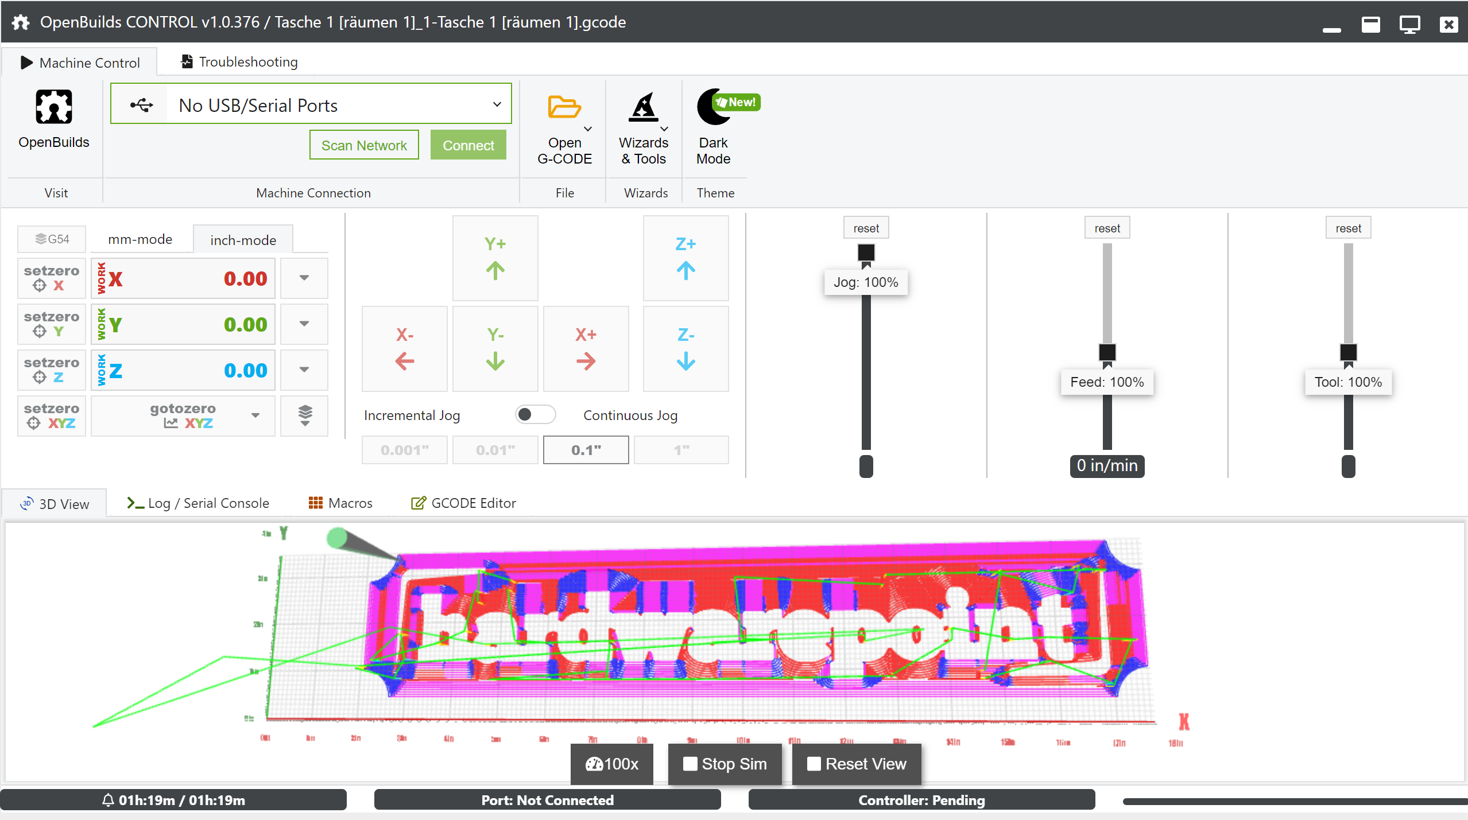1468x820 pixels.
Task: Jog Z- with the blue down arrow
Action: click(x=685, y=349)
